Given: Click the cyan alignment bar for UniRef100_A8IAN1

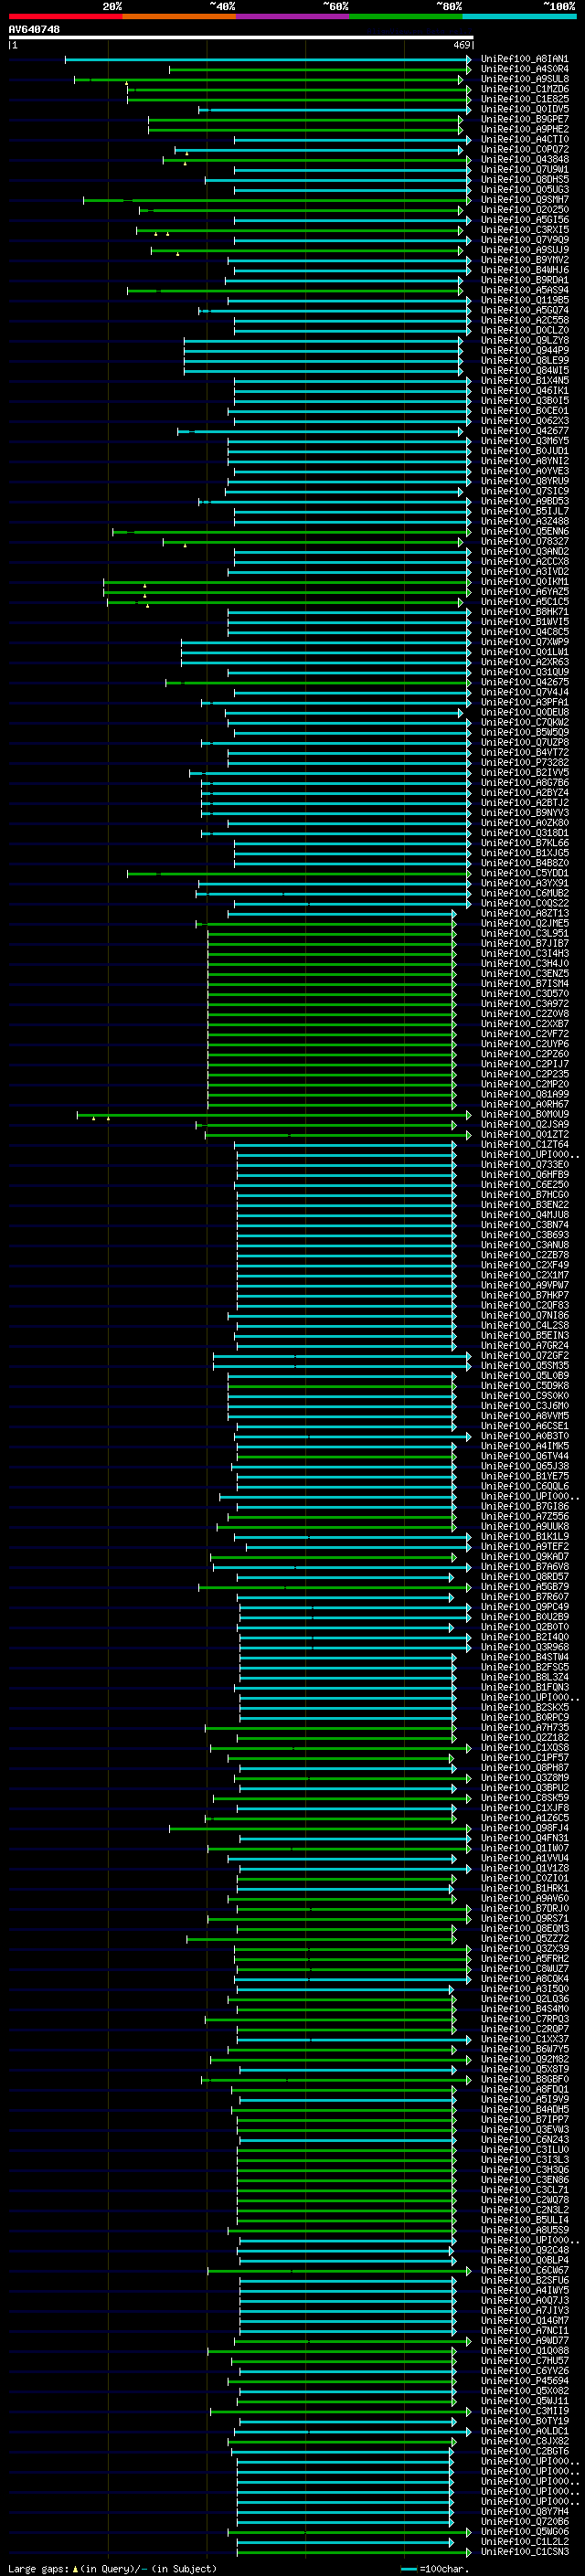Looking at the screenshot, I should (268, 59).
